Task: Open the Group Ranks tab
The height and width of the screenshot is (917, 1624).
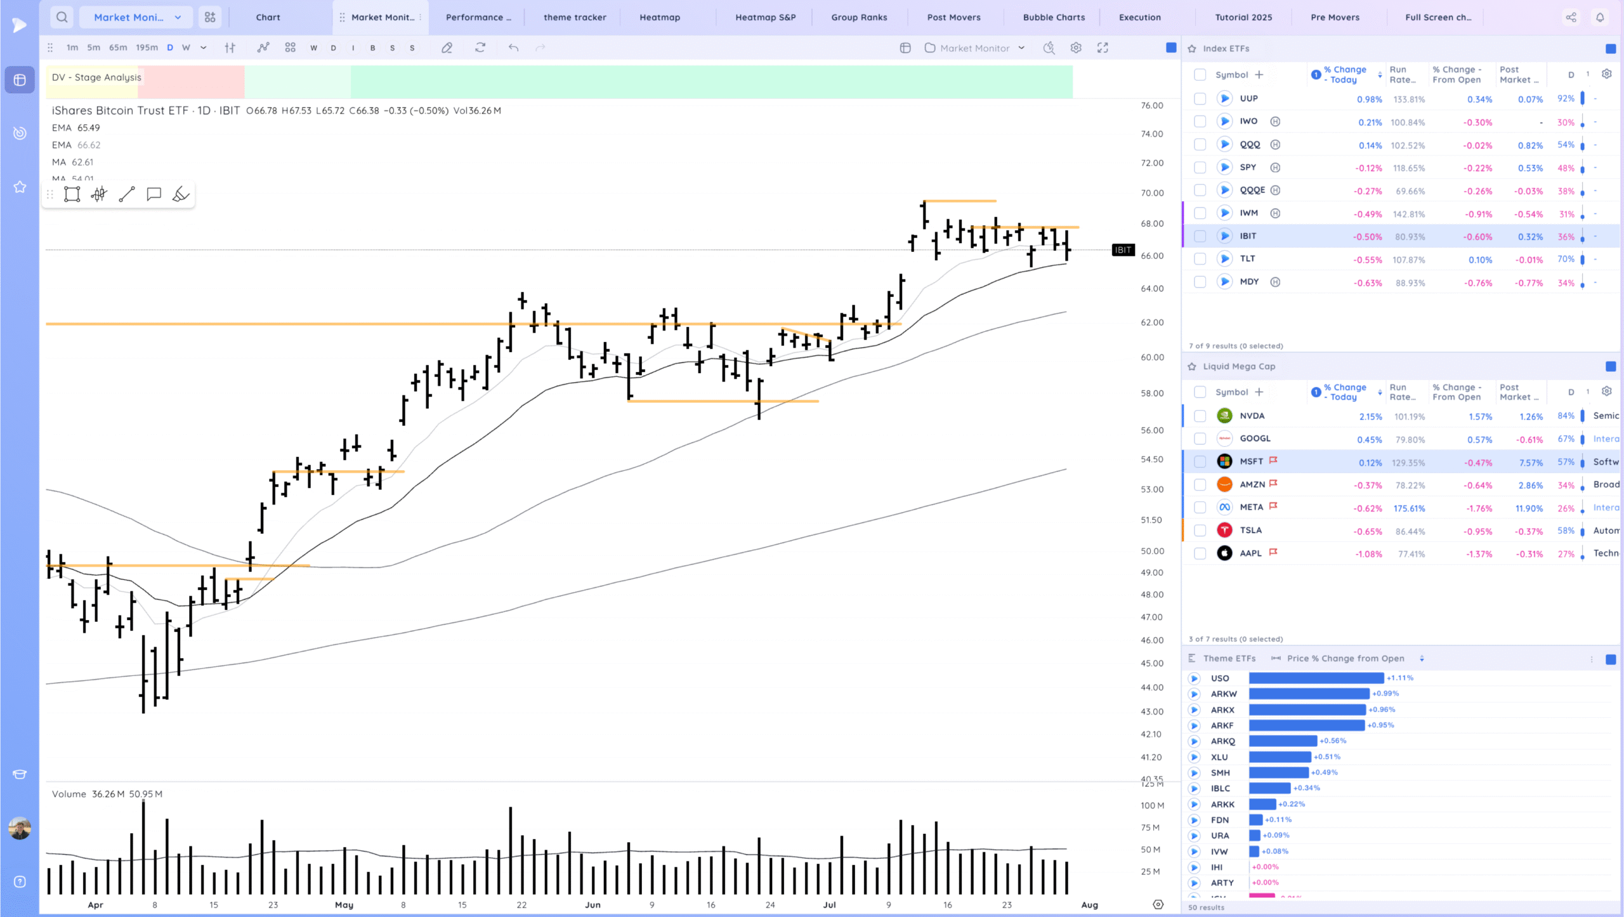Action: coord(859,17)
